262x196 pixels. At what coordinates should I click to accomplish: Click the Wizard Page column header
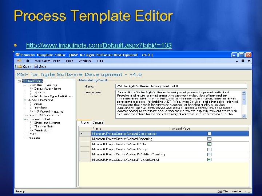(x=209, y=128)
